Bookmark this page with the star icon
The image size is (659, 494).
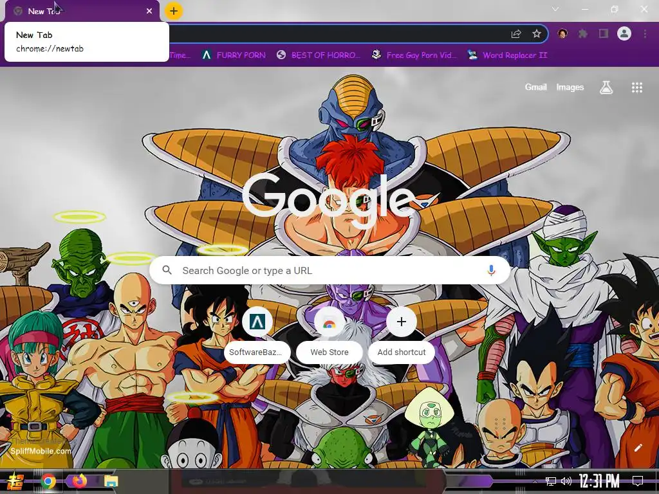coord(537,34)
